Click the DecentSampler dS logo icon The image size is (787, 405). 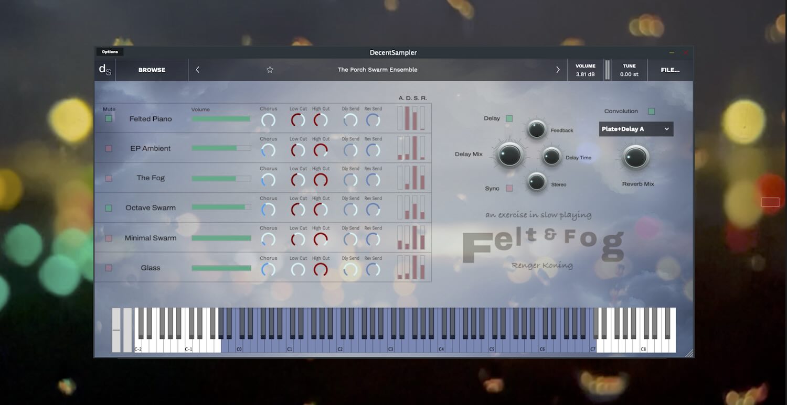point(105,70)
